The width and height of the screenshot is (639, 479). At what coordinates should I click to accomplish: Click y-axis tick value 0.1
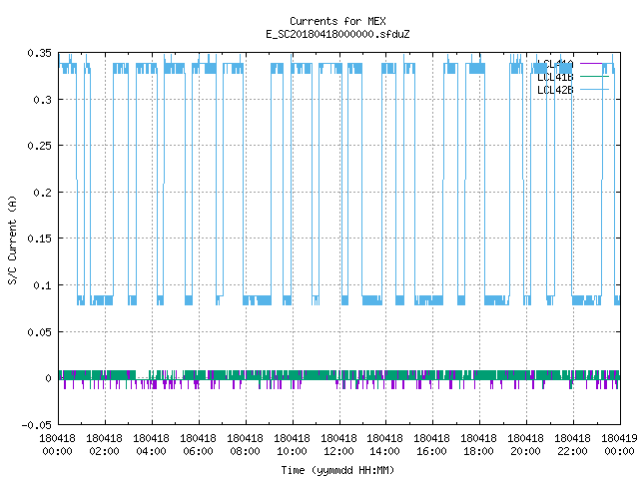42,285
